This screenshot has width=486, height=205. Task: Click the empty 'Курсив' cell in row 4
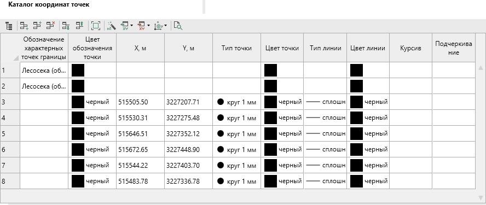tap(410, 118)
